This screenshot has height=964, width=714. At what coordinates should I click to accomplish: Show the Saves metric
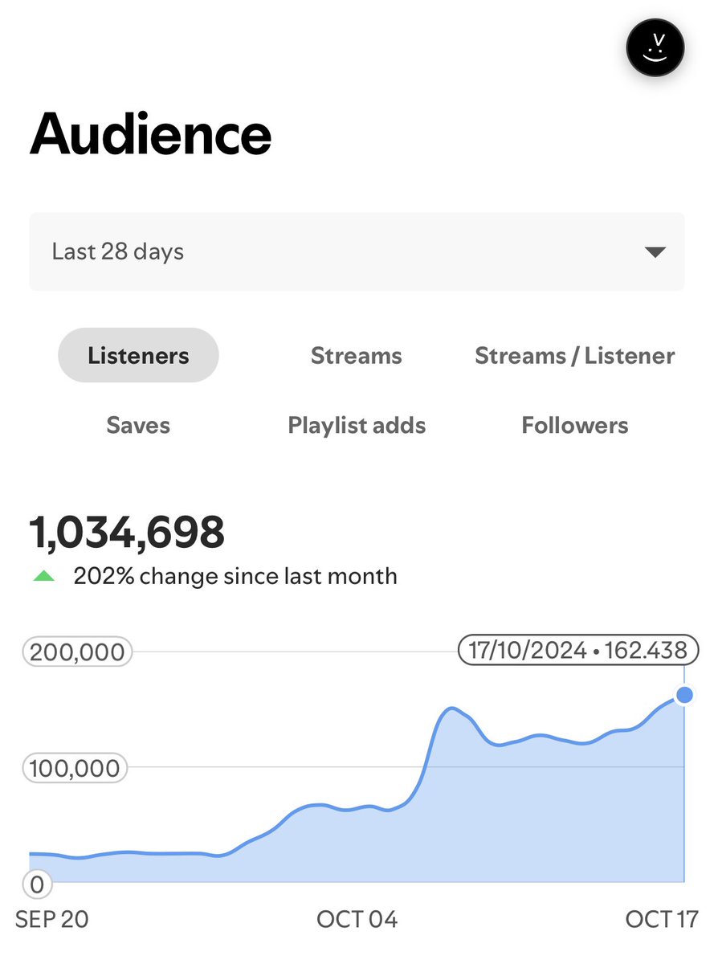138,425
